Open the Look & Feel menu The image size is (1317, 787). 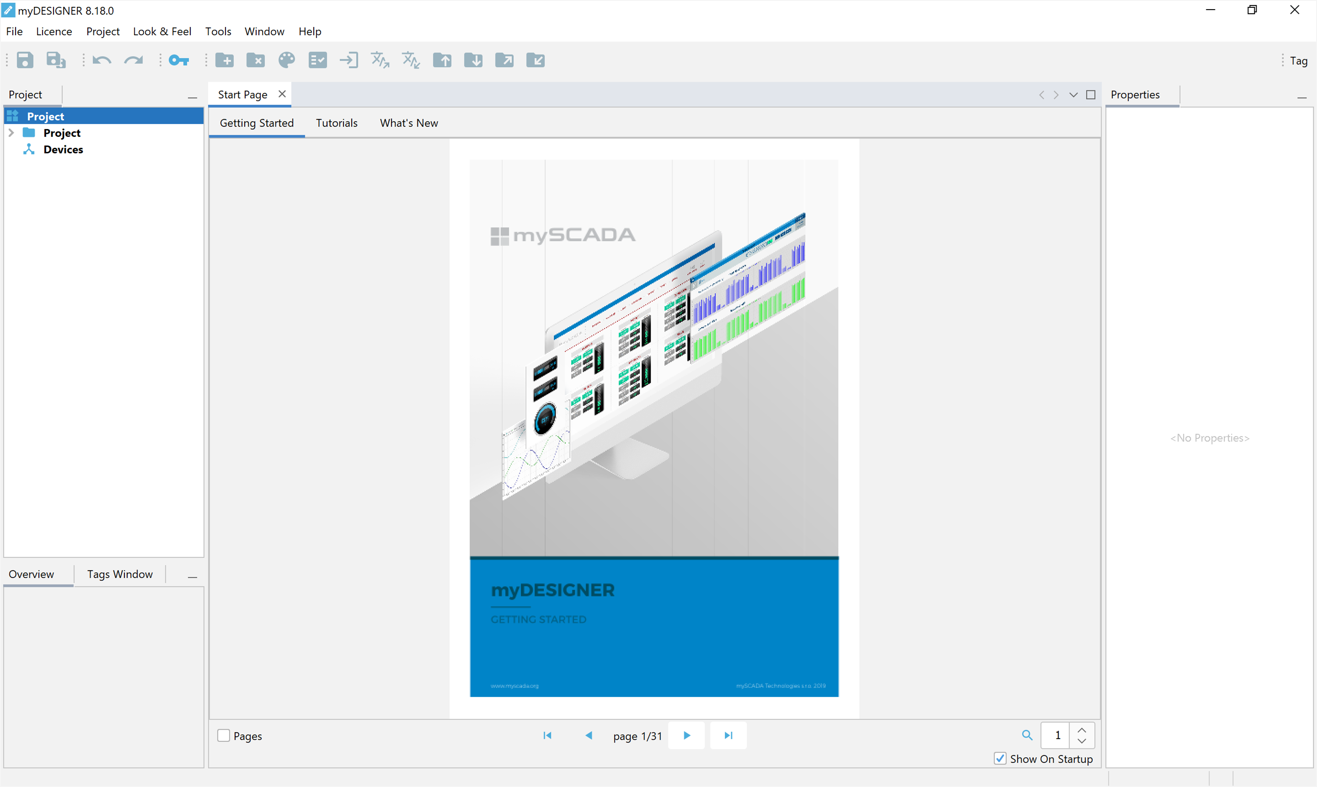coord(162,31)
